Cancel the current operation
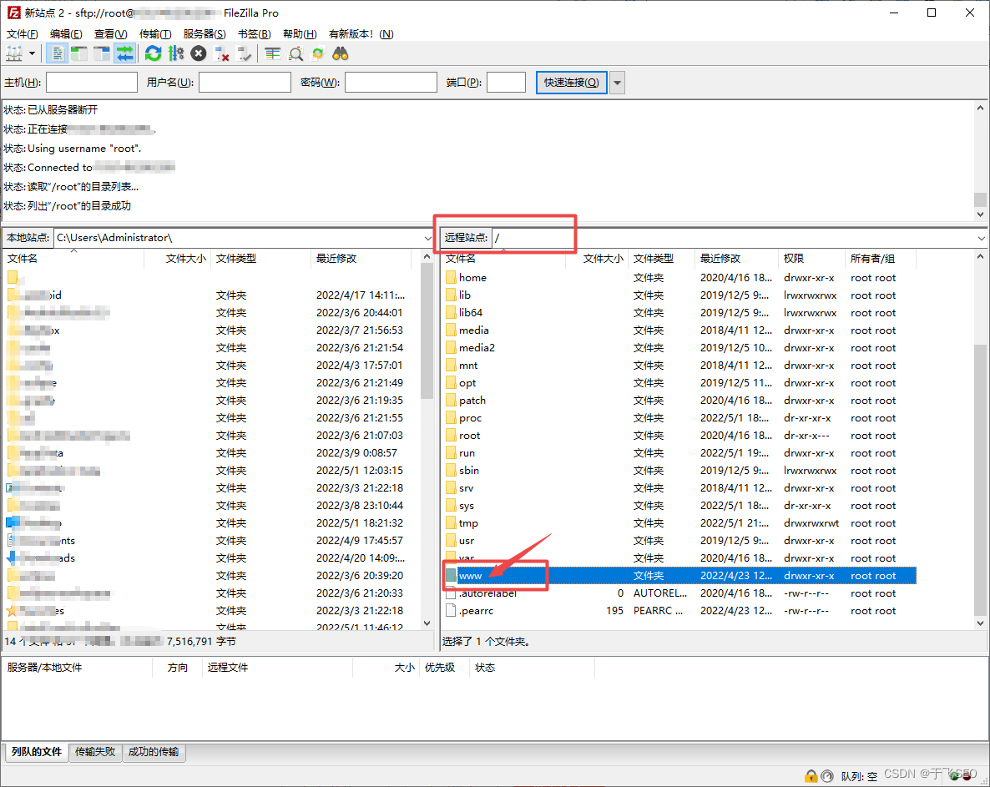This screenshot has width=990, height=787. click(x=199, y=53)
